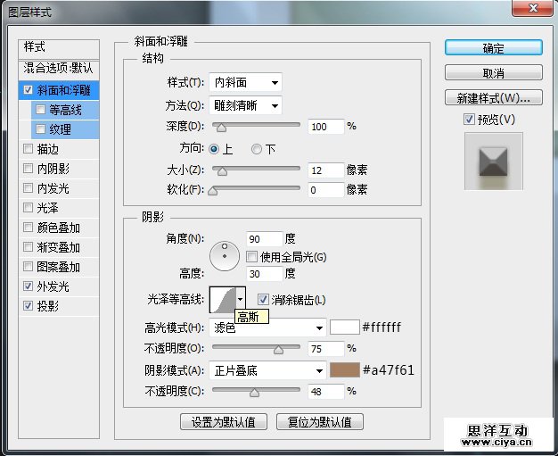
Task: Click the 大小 slider handle
Action: click(x=223, y=171)
